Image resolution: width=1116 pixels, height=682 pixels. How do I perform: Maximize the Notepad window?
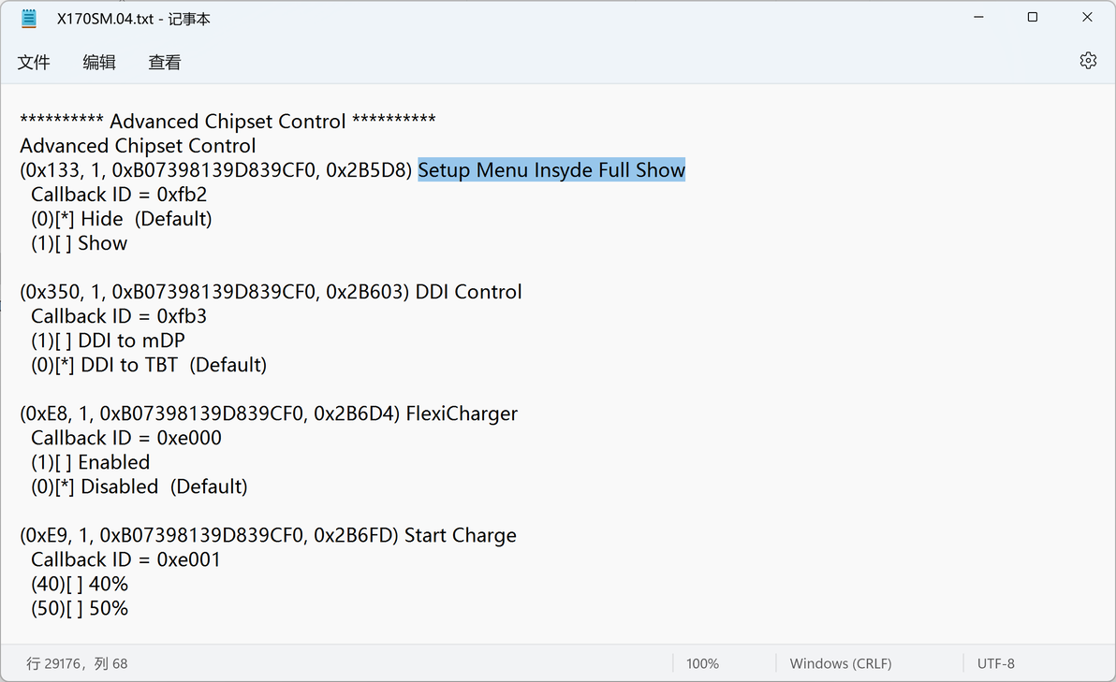click(x=1032, y=18)
